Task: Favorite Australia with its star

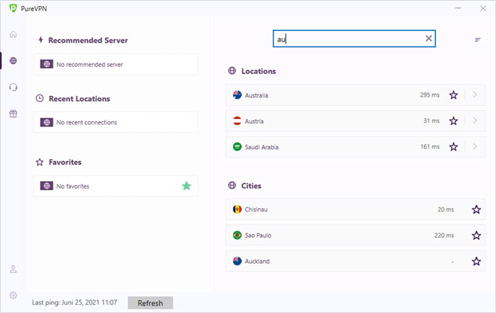Action: tap(453, 95)
